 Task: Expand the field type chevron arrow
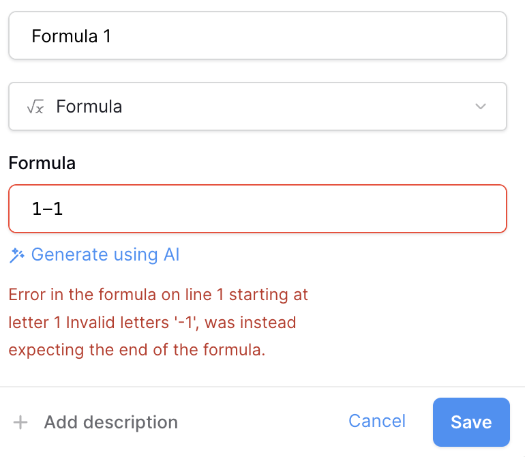[481, 106]
